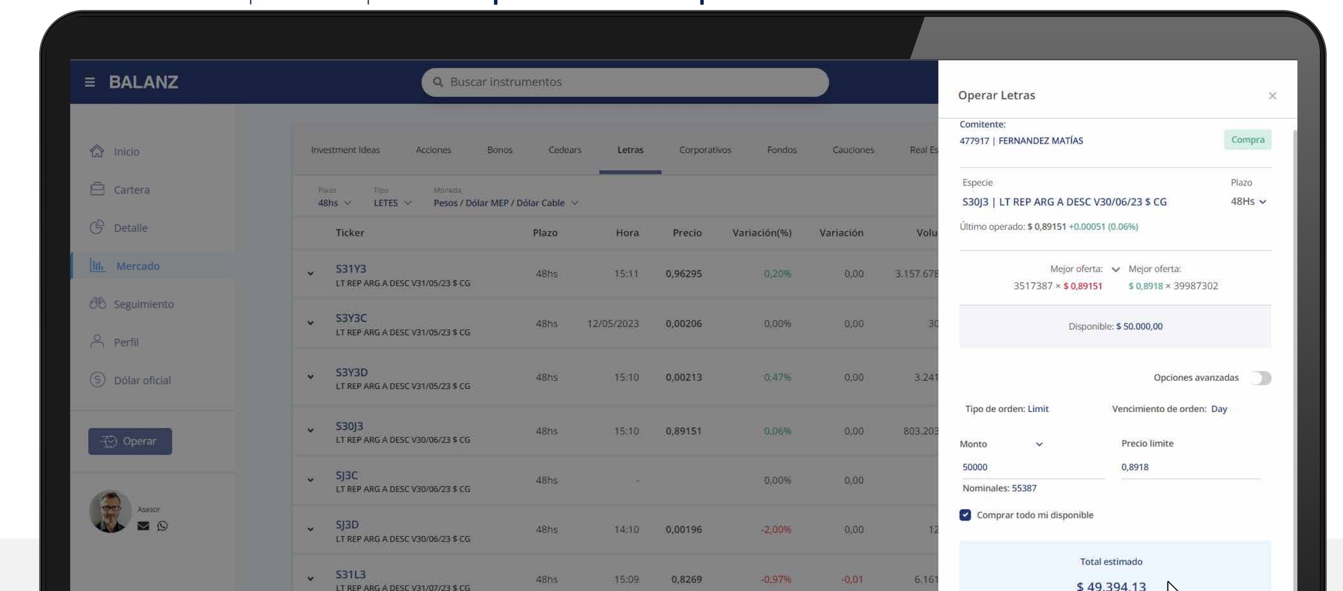Screen dimensions: 1343x591
Task: Expand the Mejor oferta chevron
Action: tap(1116, 269)
